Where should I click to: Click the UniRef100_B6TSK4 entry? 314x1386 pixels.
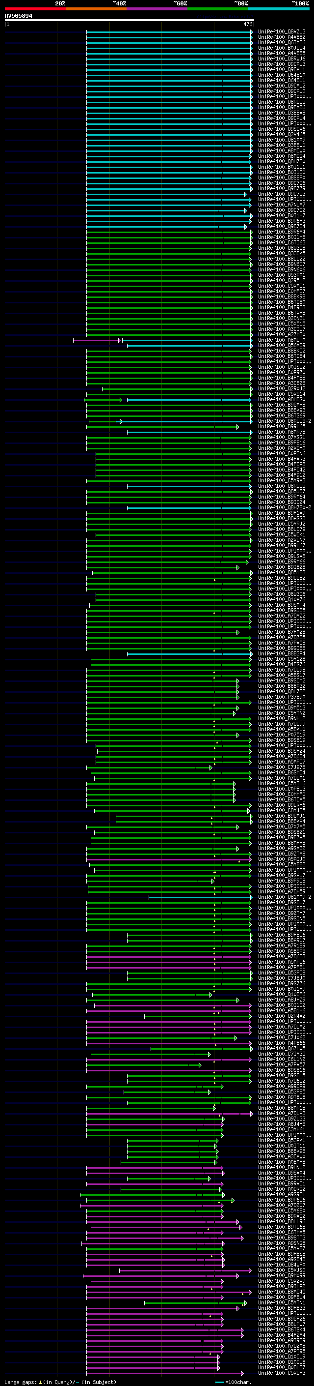282,1329
